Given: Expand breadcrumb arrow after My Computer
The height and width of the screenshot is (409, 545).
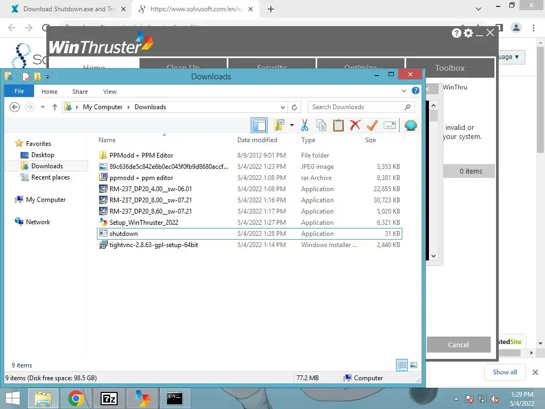Looking at the screenshot, I should coord(129,107).
